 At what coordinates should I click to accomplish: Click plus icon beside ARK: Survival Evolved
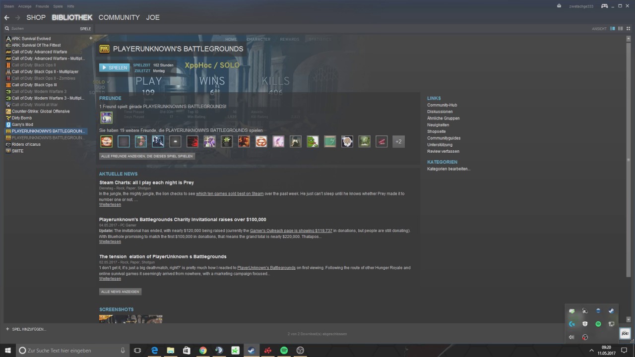point(91,38)
